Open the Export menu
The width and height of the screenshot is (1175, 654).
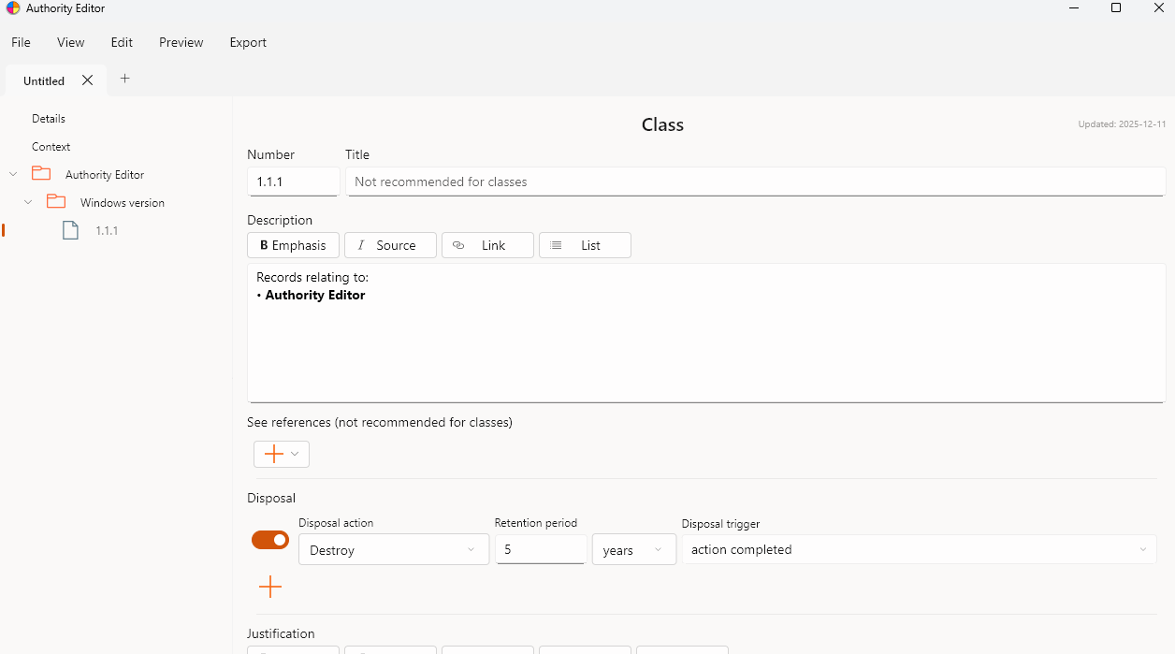[247, 42]
